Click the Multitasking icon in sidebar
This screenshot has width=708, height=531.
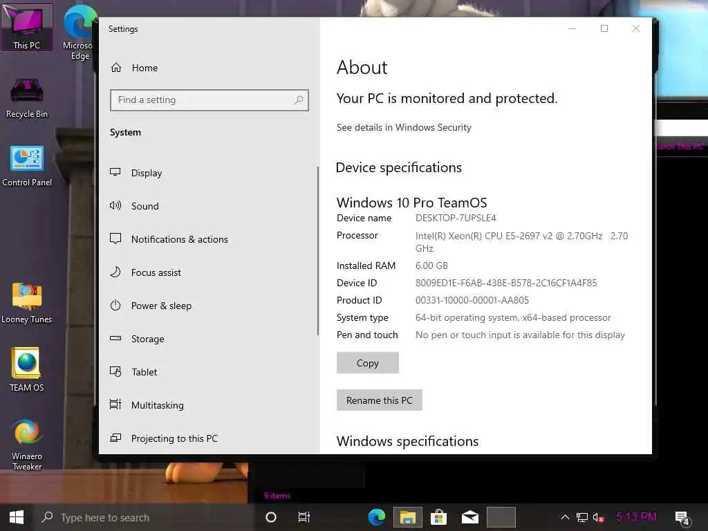pos(115,404)
